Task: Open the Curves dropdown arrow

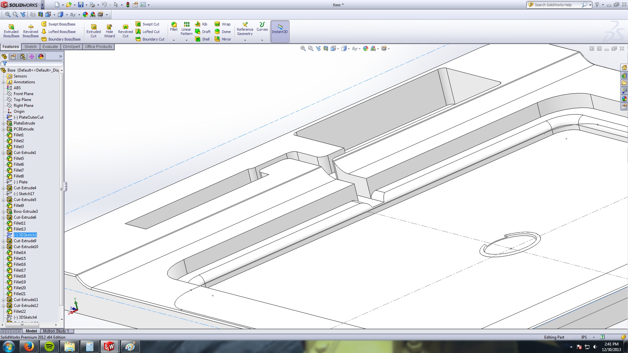Action: click(262, 40)
